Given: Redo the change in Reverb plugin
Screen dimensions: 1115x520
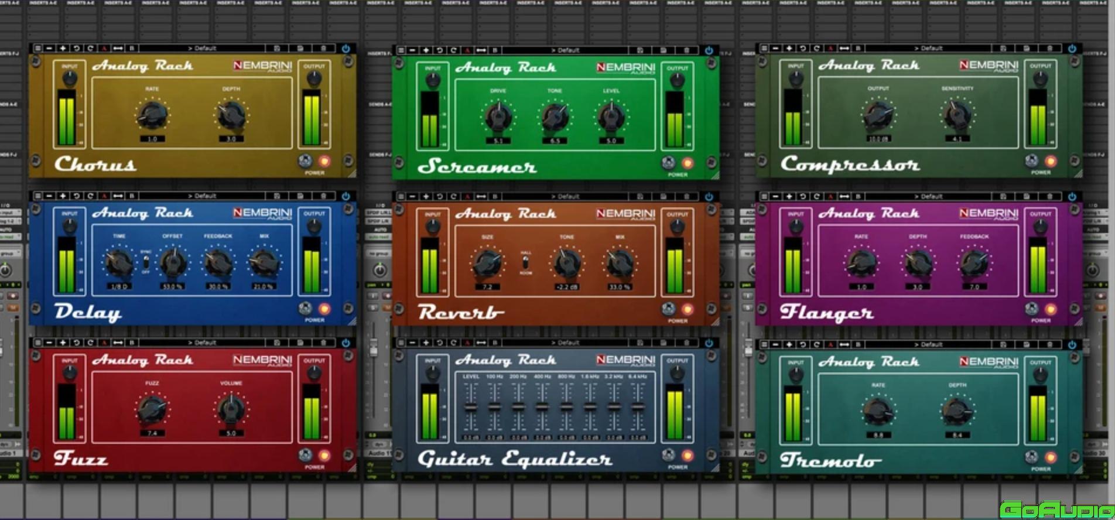Looking at the screenshot, I should pos(453,196).
